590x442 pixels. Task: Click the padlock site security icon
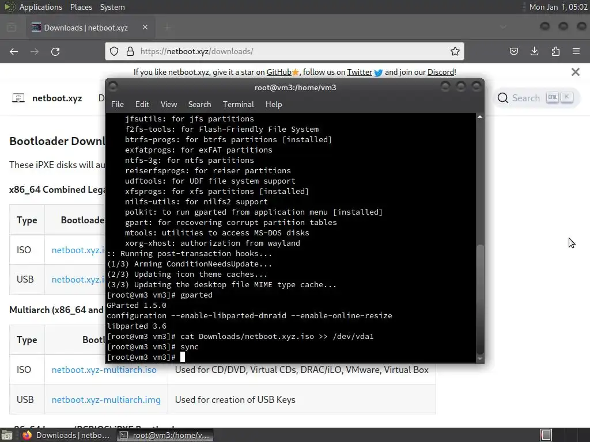coord(130,51)
